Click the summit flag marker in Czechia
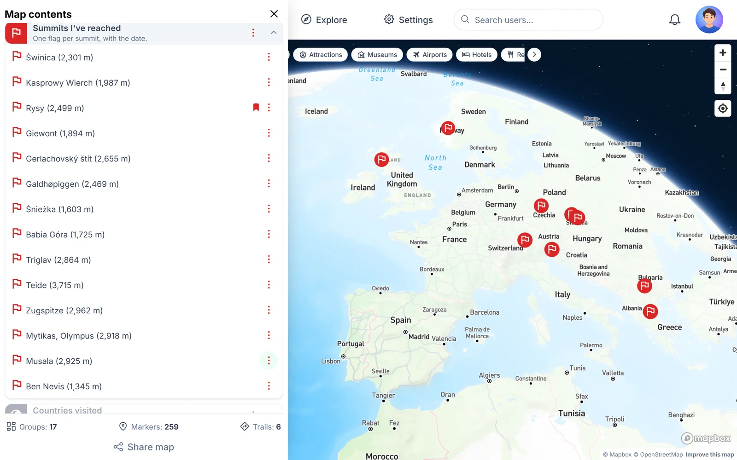This screenshot has width=737, height=460. [541, 205]
